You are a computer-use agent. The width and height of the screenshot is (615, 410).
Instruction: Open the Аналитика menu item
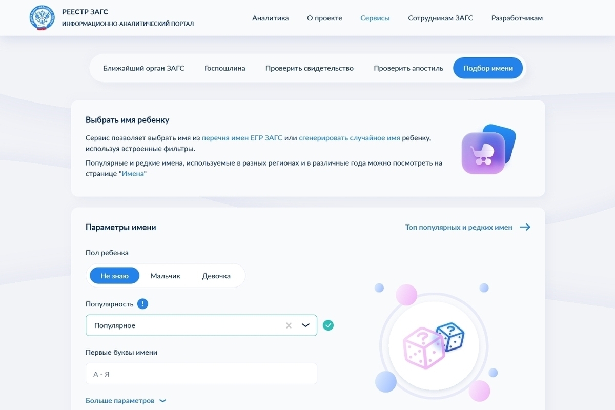pos(270,18)
